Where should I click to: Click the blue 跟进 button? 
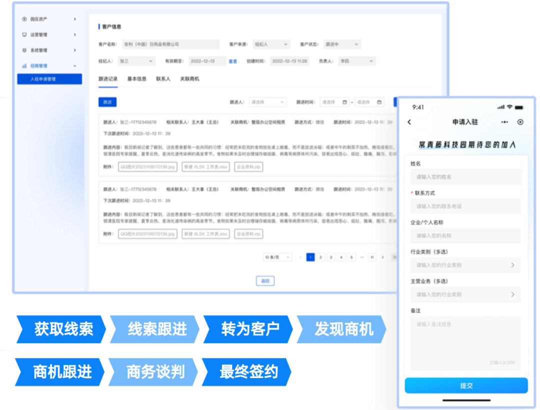[x=107, y=102]
